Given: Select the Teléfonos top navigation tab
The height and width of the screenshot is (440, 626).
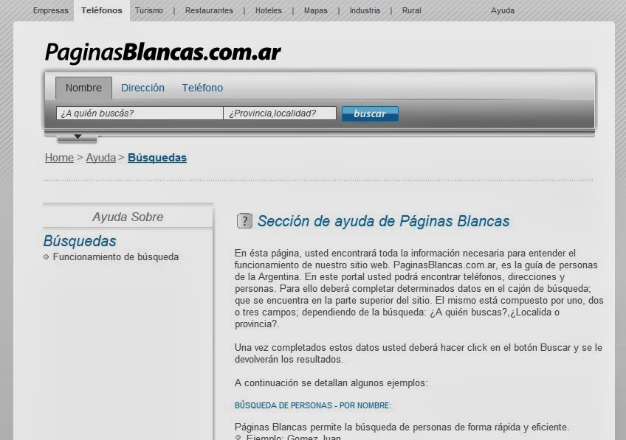Looking at the screenshot, I should [102, 11].
